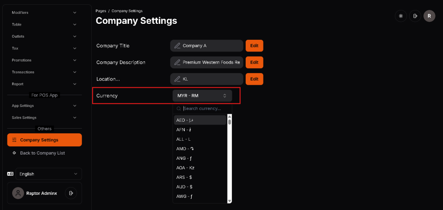Toggle the light/dark theme sun icon
The image size is (443, 210).
coord(401,16)
